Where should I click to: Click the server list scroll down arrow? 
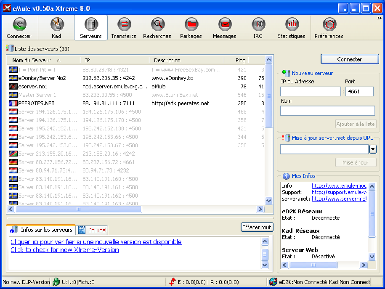269,201
